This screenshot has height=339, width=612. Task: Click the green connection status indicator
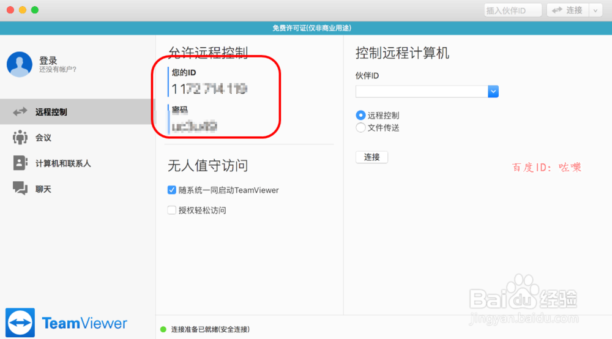tap(163, 329)
